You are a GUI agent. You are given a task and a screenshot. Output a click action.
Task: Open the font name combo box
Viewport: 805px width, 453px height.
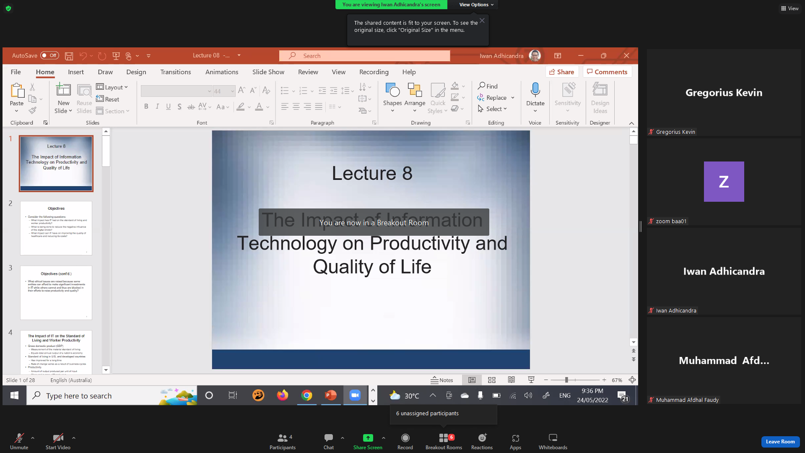176,91
